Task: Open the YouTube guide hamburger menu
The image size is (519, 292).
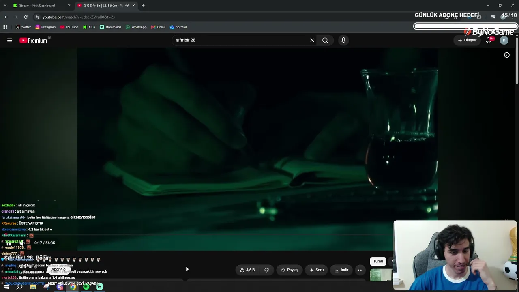Action: (x=10, y=40)
